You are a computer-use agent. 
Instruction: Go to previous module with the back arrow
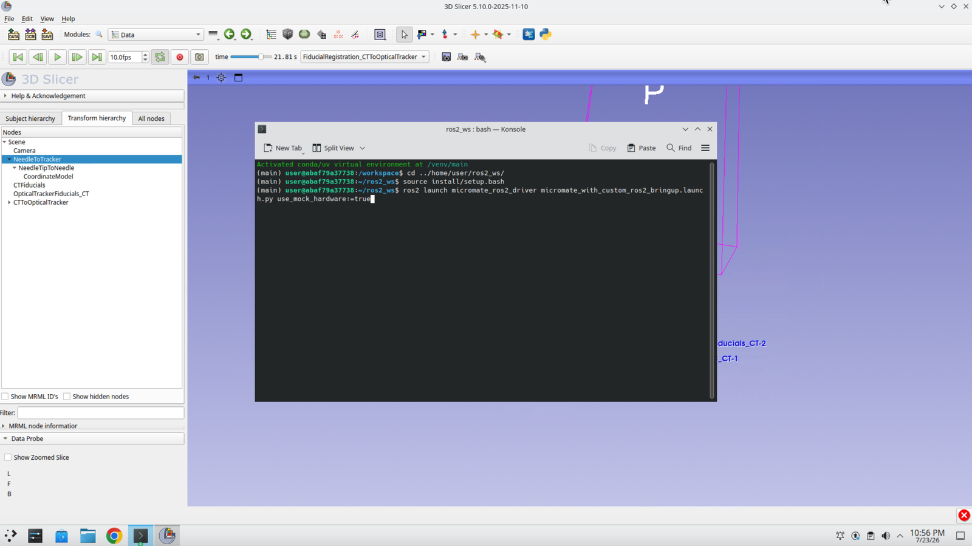tap(229, 35)
